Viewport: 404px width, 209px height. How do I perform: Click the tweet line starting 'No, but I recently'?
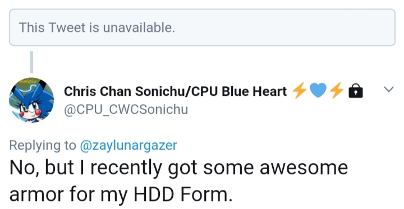point(178,168)
